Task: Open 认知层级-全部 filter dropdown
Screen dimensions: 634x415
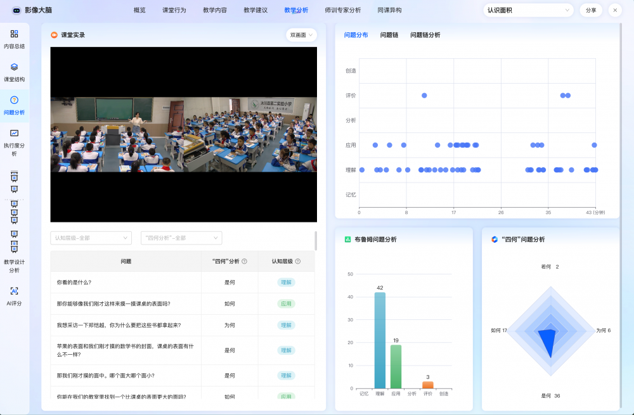Action: 91,238
